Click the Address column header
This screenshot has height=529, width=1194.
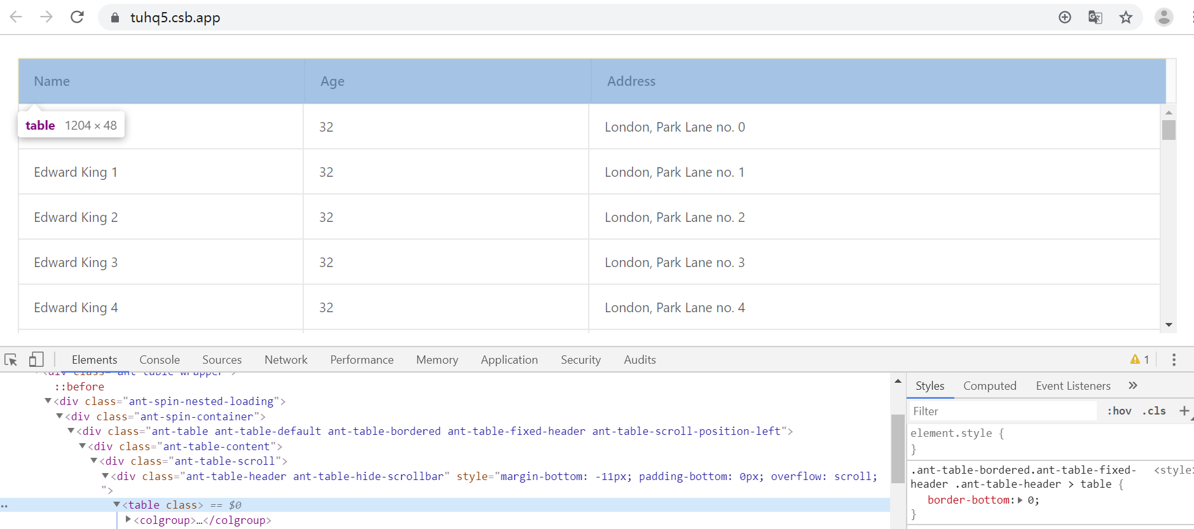tap(878, 81)
